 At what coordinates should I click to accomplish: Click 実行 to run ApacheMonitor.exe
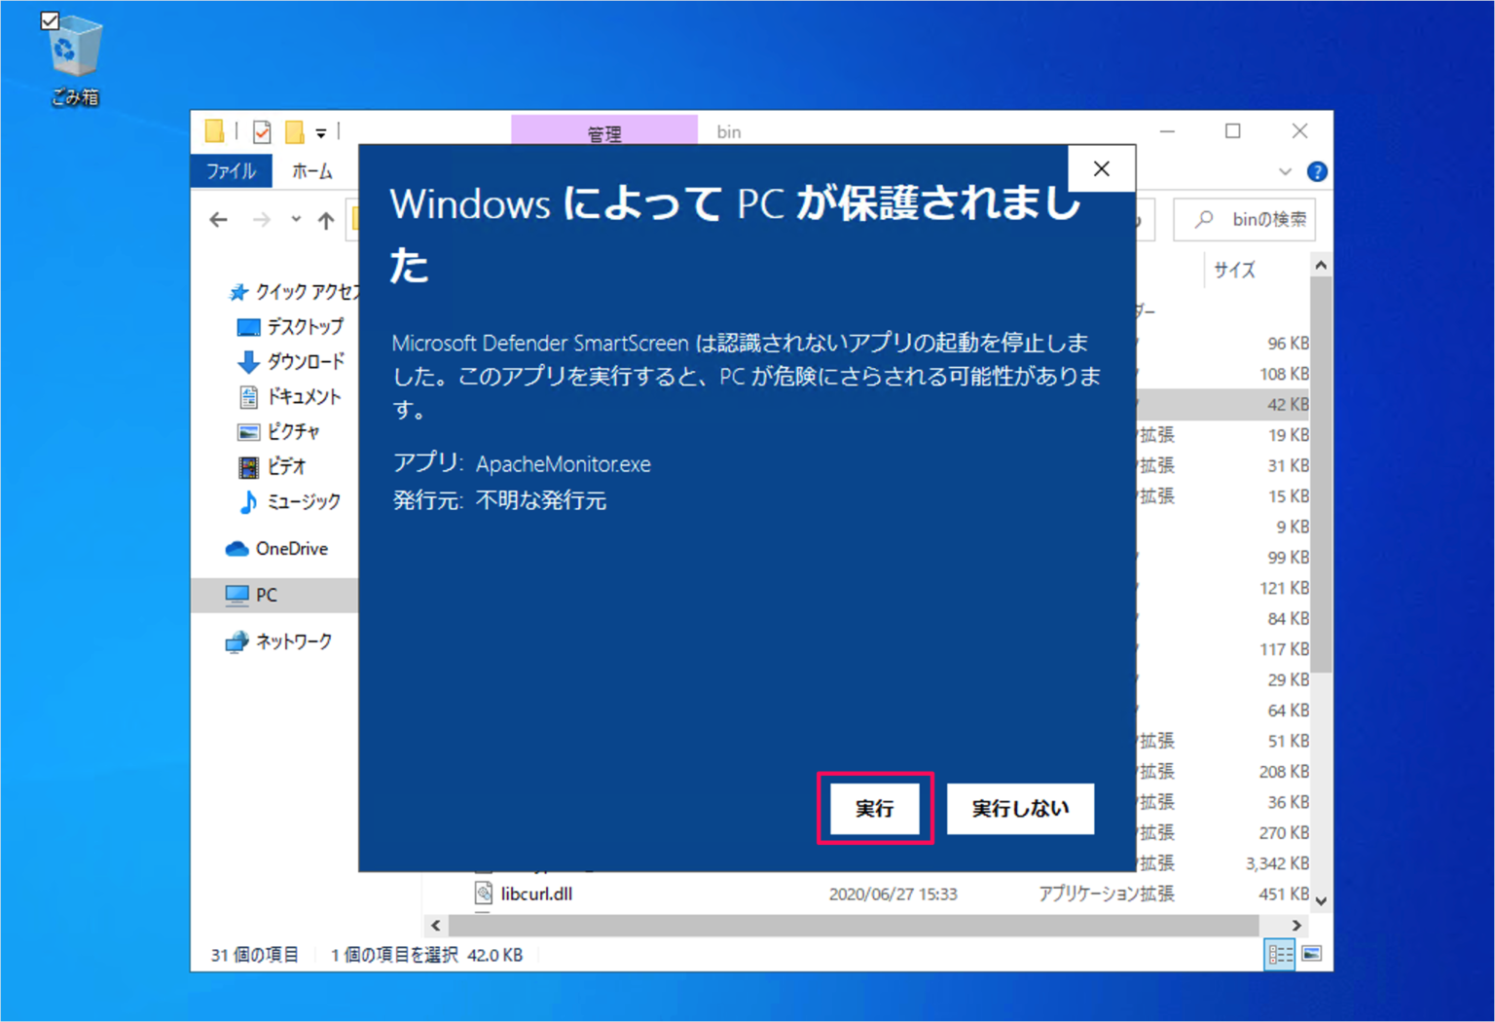tap(874, 809)
